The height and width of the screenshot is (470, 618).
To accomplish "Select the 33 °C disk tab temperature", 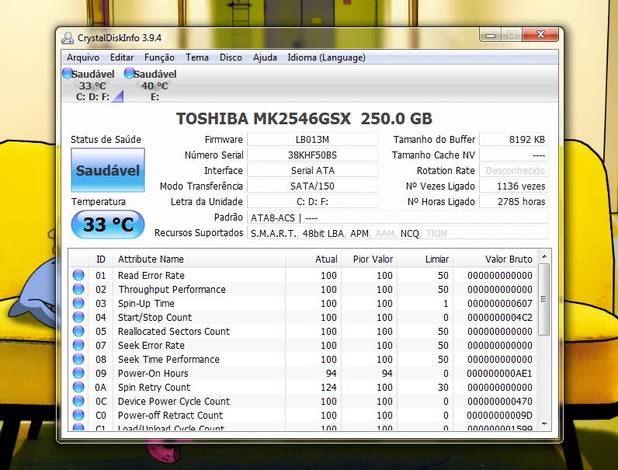I will pyautogui.click(x=92, y=85).
